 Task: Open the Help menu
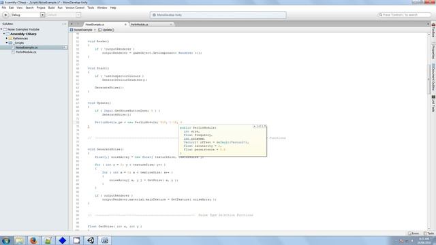pos(113,7)
